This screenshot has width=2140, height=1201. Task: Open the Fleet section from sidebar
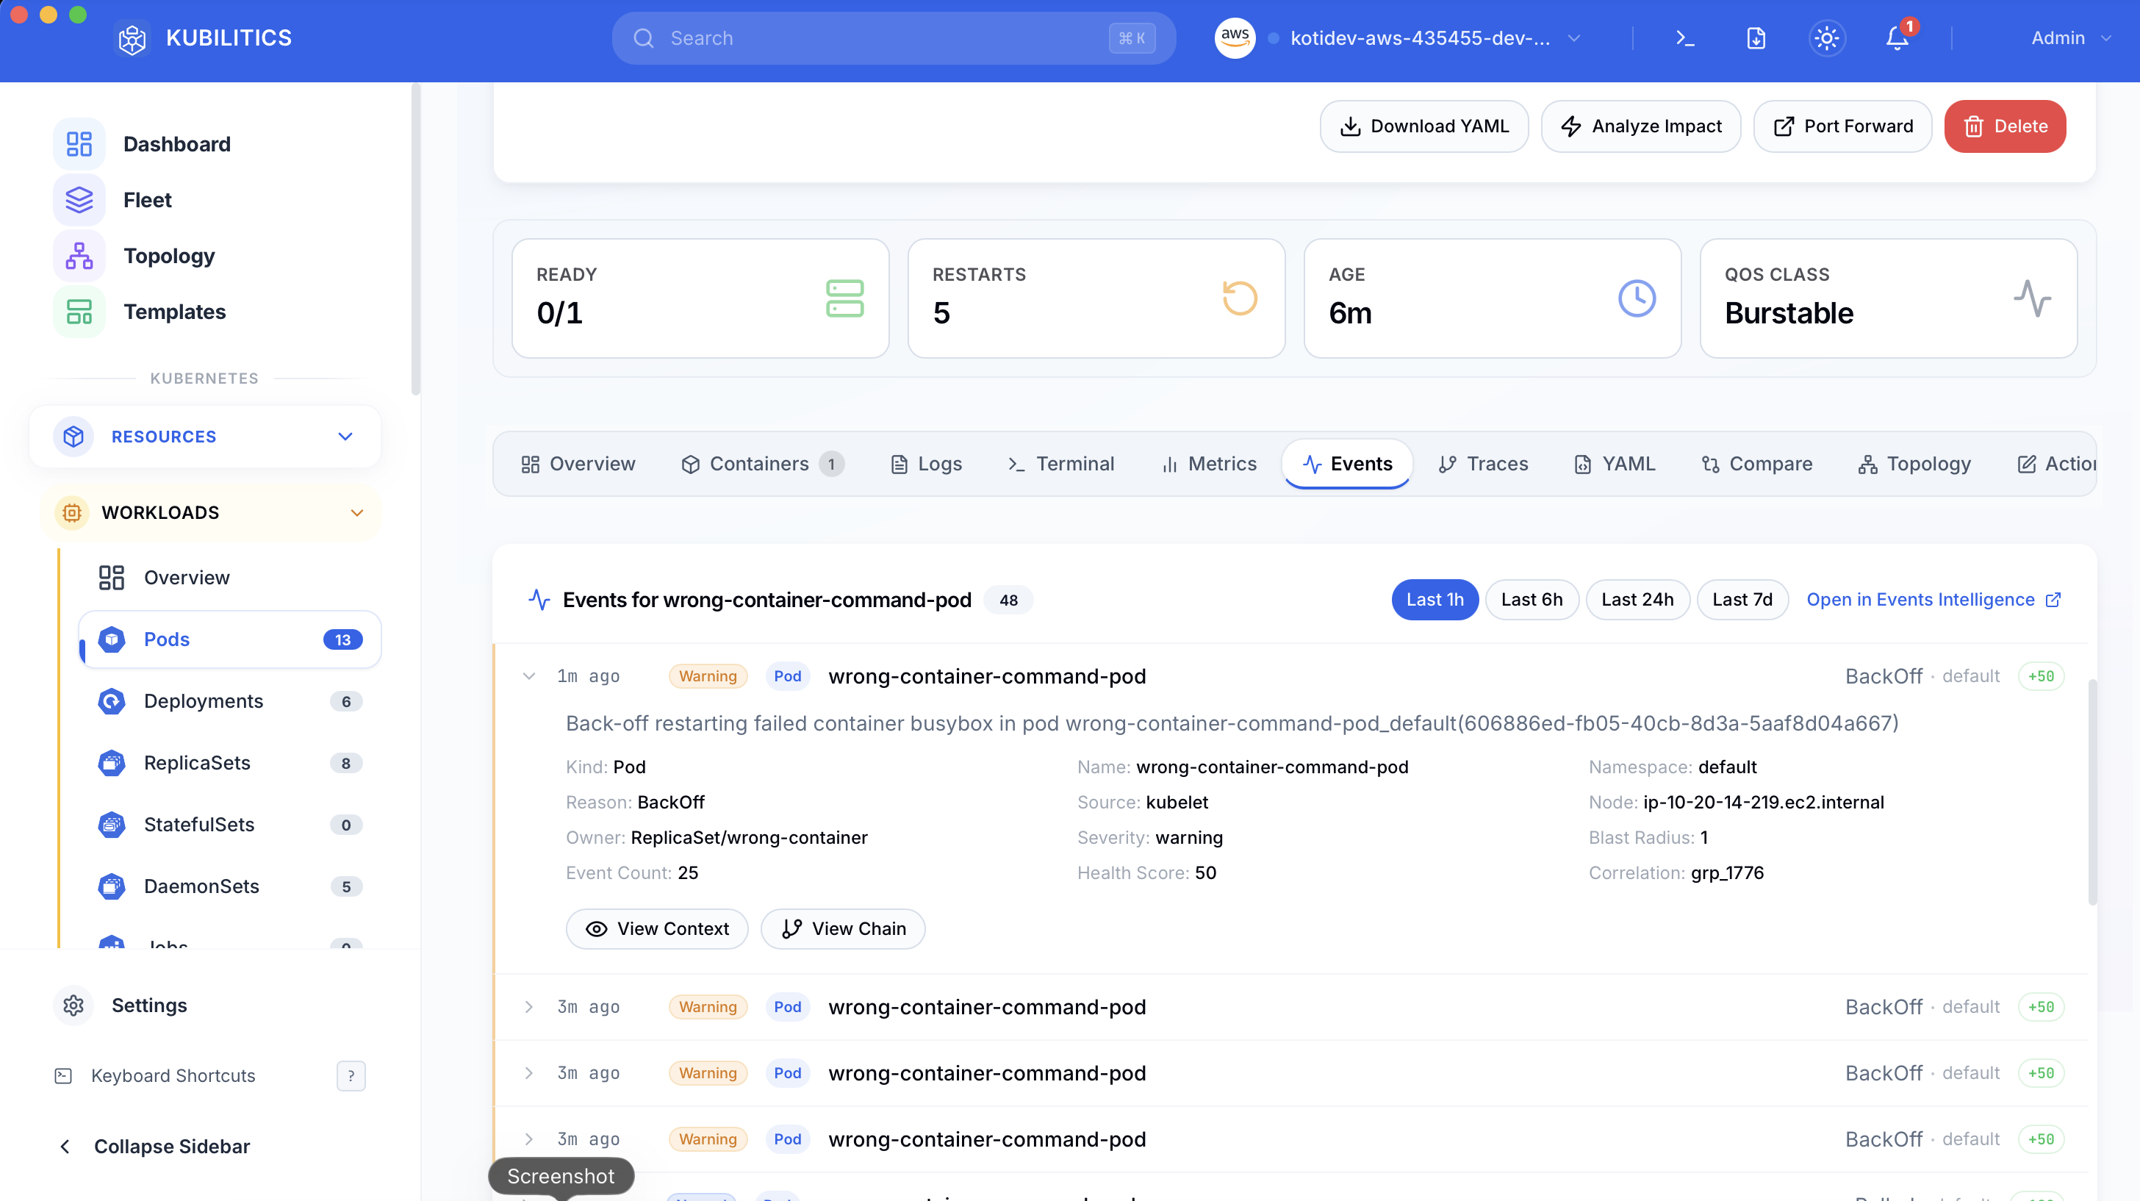tap(148, 199)
